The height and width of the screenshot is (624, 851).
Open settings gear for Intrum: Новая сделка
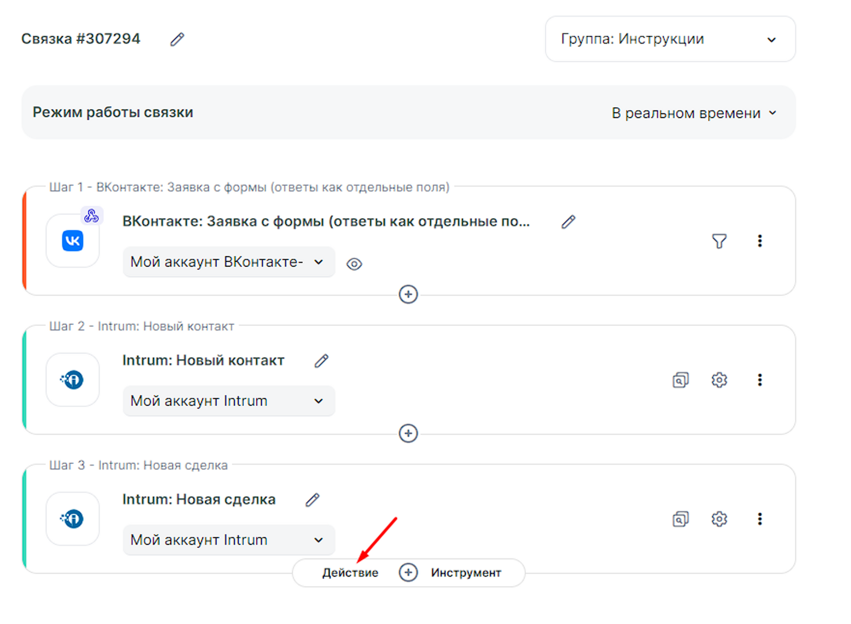tap(719, 519)
